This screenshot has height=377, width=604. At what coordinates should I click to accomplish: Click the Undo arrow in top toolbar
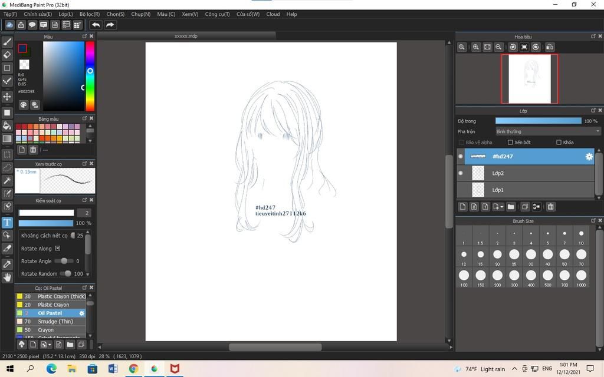point(96,25)
